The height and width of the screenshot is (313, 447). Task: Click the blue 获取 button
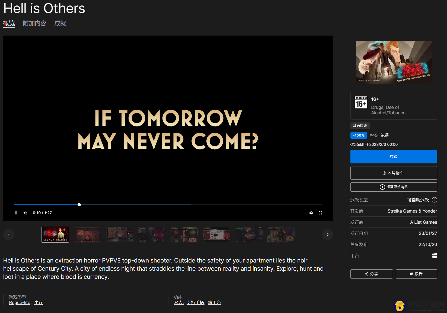(x=394, y=157)
